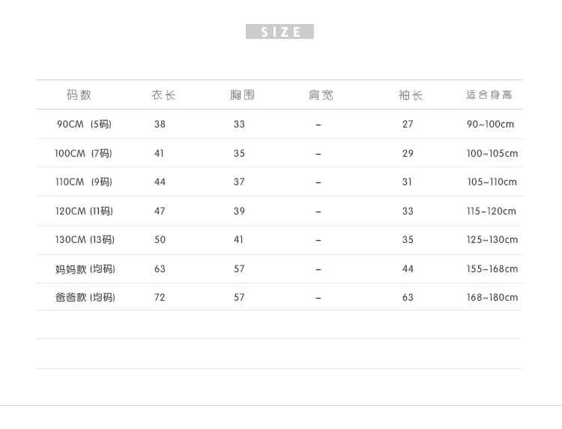The height and width of the screenshot is (429, 562).
Task: Click the 100CM (7码) size row label
Action: click(x=83, y=154)
